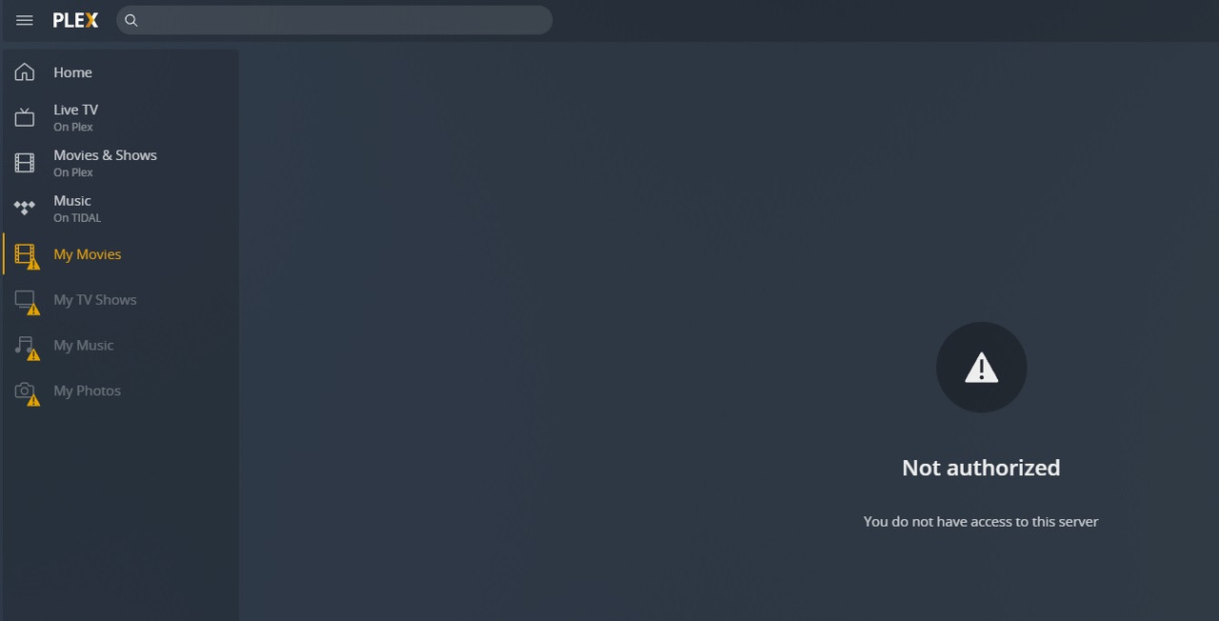Screen dimensions: 1219x621
Task: Select the My Music library
Action: click(120, 346)
